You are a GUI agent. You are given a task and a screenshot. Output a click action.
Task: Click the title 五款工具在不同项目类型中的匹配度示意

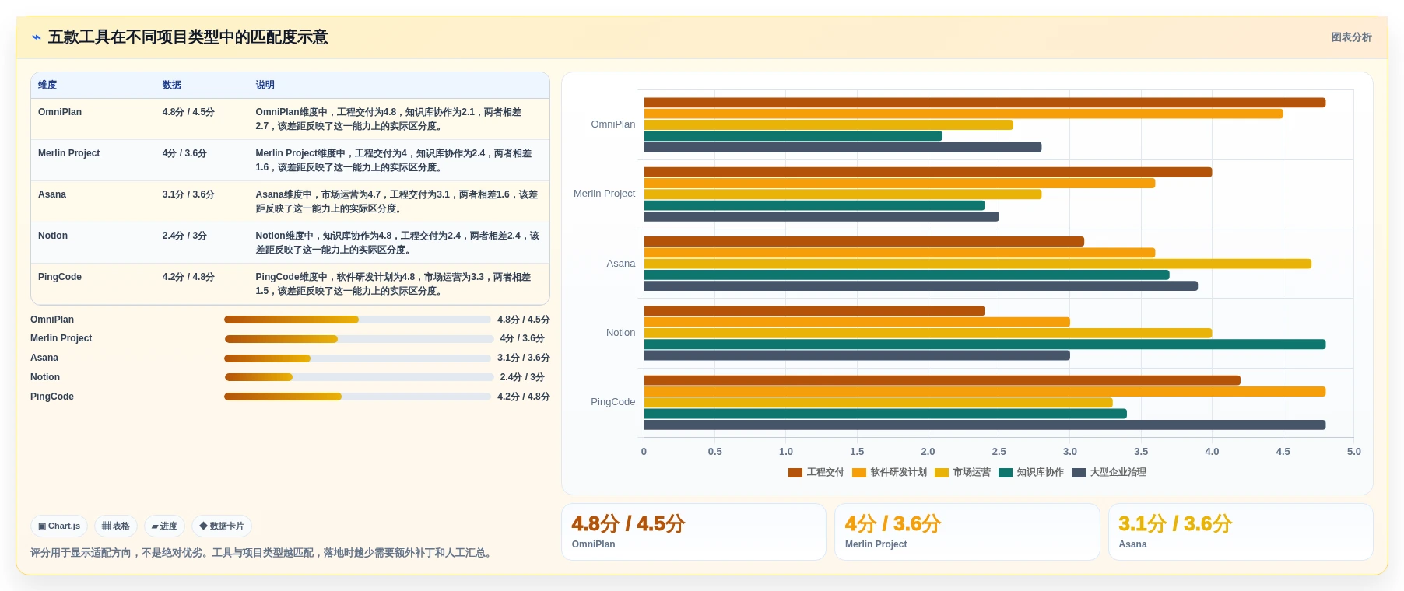[188, 37]
